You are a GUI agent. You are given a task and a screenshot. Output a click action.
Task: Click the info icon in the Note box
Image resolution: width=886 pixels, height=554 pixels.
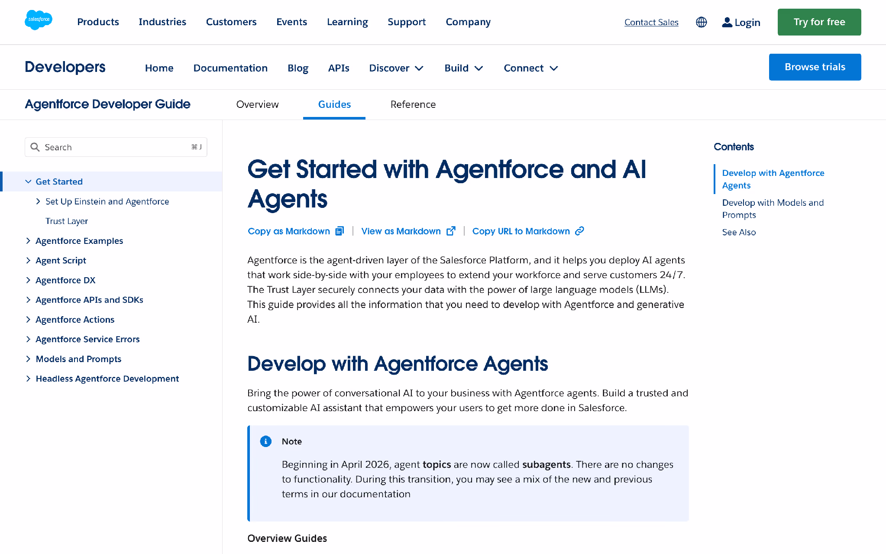point(265,441)
